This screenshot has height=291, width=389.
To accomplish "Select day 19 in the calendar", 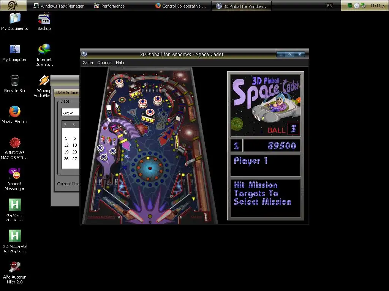I will 66,152.
